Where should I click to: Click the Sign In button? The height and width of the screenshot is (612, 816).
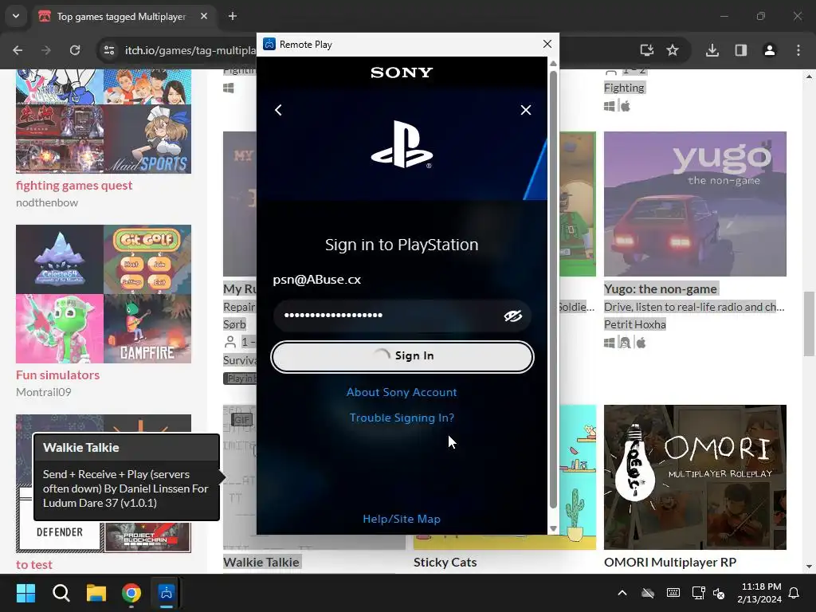402,356
